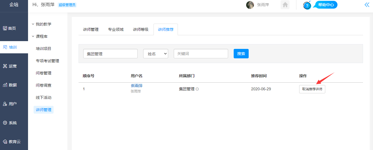Viewport: 373px width, 150px height.
Task: Click the minus icon beside 集团管理 department
Action: click(x=197, y=89)
